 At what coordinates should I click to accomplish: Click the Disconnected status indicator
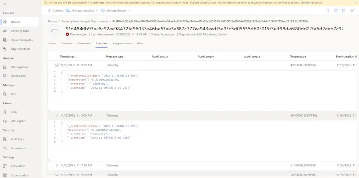(x=77, y=34)
